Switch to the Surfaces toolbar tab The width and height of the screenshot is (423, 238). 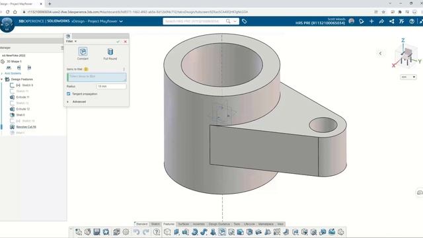tap(184, 224)
